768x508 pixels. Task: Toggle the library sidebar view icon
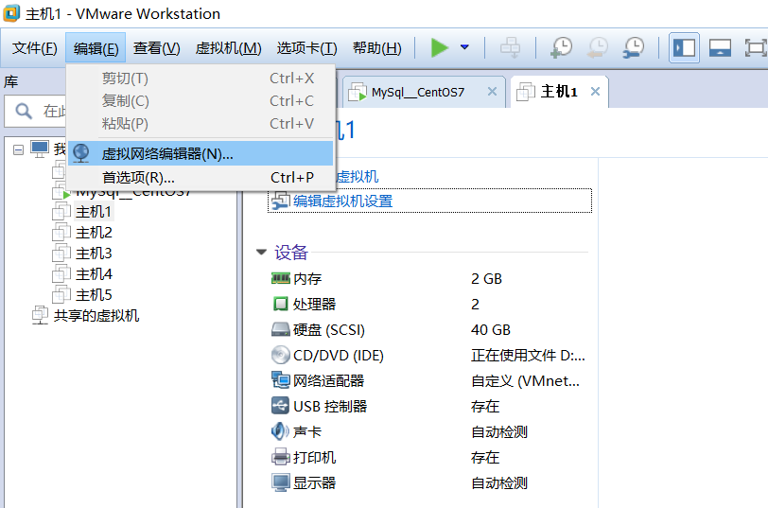pyautogui.click(x=684, y=47)
